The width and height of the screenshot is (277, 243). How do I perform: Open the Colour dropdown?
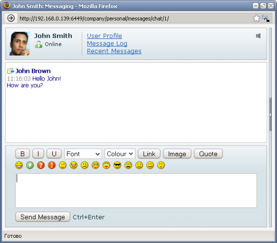click(120, 154)
